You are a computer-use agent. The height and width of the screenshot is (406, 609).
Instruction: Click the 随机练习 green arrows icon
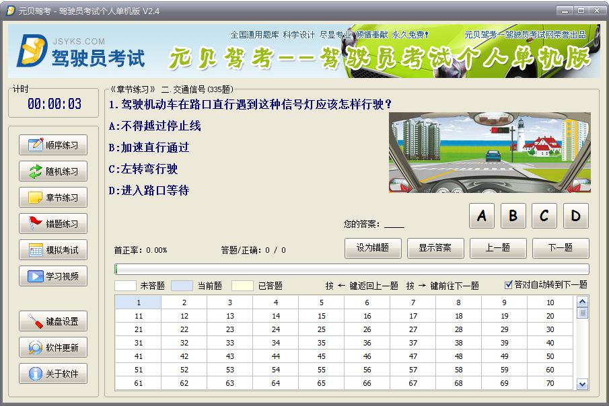[x=35, y=171]
